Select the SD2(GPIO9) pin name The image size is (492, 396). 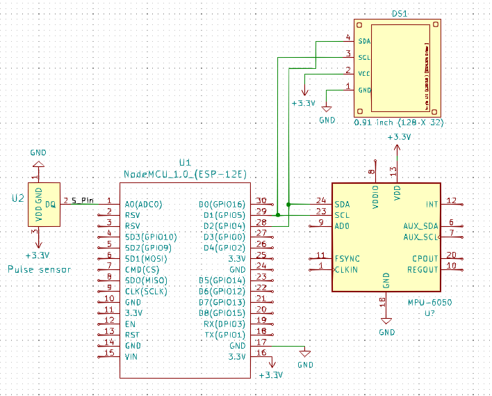(148, 248)
